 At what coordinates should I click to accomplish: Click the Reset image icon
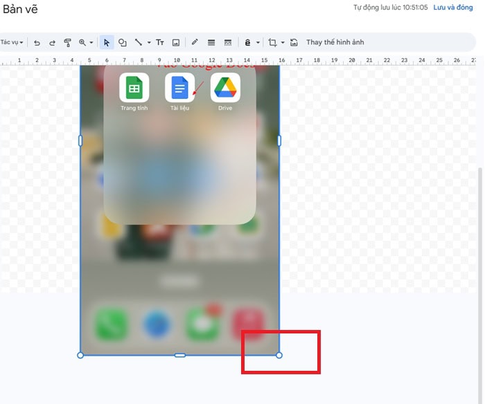tap(294, 42)
